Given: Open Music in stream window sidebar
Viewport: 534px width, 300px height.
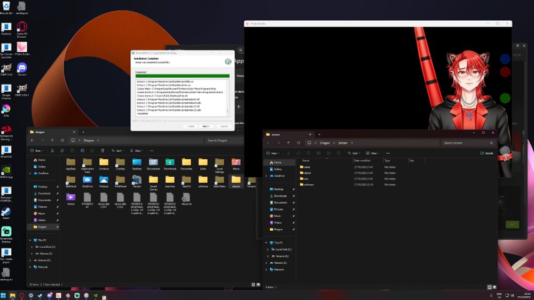Looking at the screenshot, I should tap(278, 216).
